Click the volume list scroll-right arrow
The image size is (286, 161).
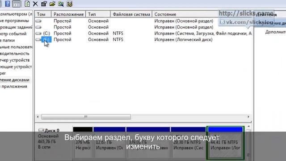(x=248, y=117)
